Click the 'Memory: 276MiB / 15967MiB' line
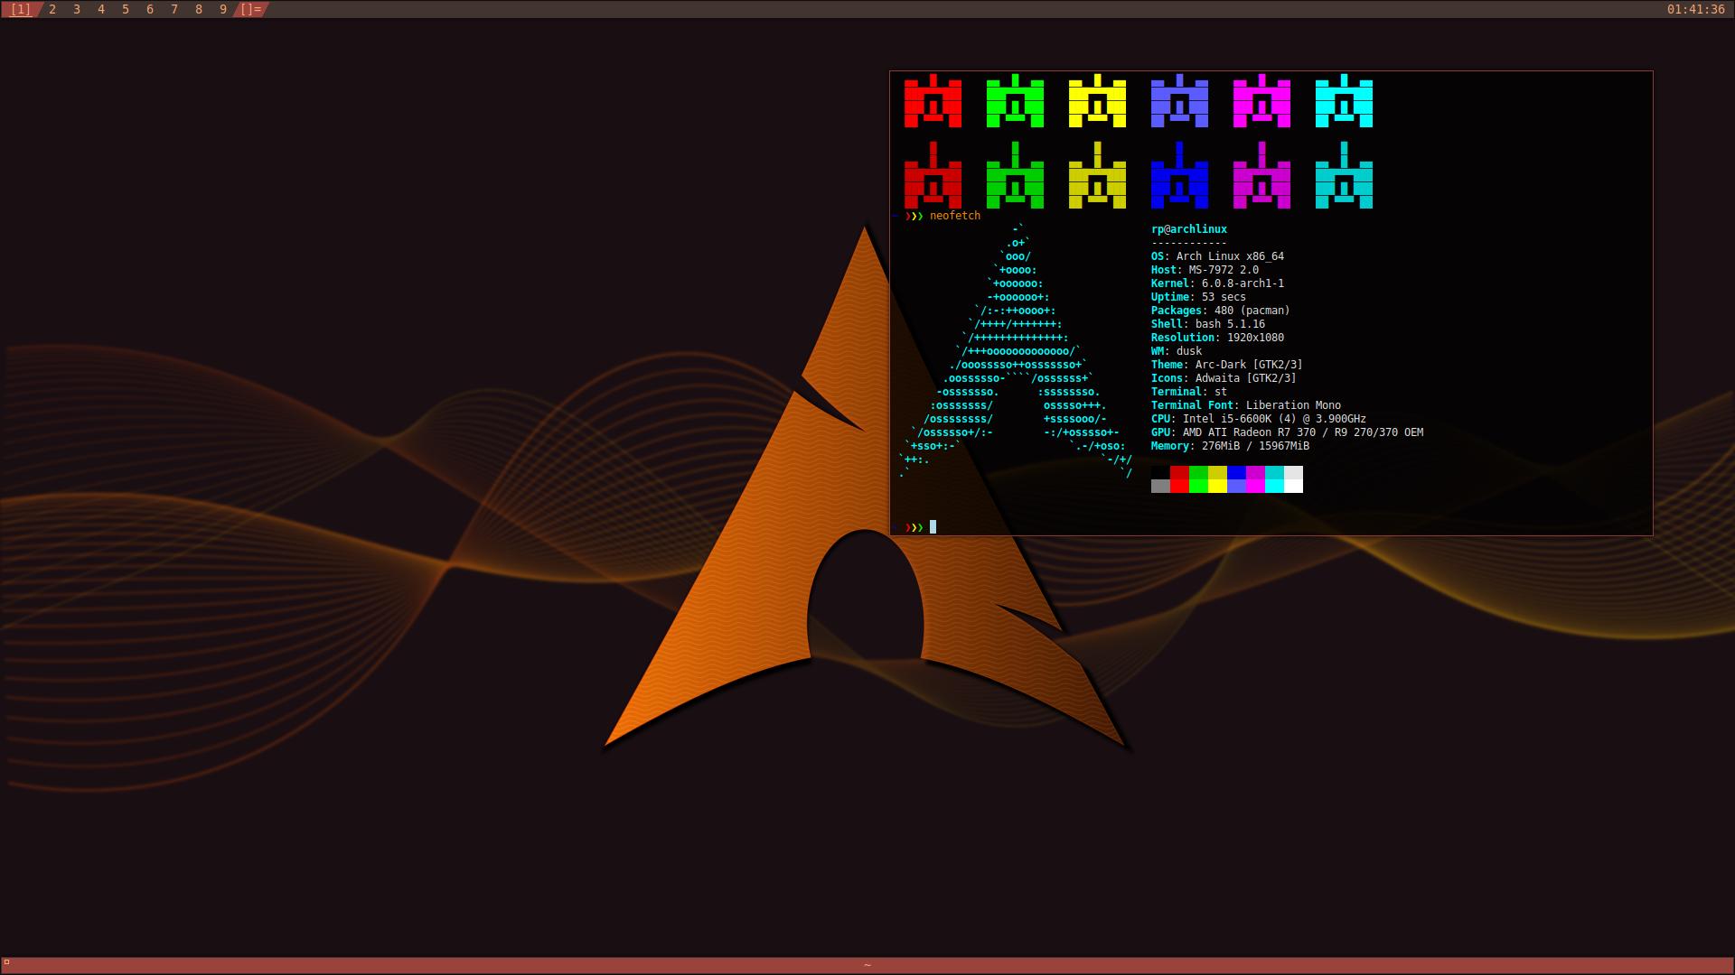This screenshot has height=975, width=1735. [x=1230, y=446]
